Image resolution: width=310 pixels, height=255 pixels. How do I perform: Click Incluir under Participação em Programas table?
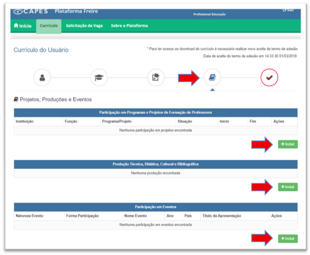pos(288,144)
